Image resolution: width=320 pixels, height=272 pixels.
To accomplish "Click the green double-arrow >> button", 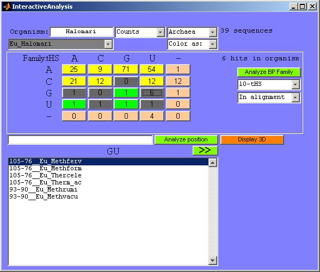I will (205, 150).
